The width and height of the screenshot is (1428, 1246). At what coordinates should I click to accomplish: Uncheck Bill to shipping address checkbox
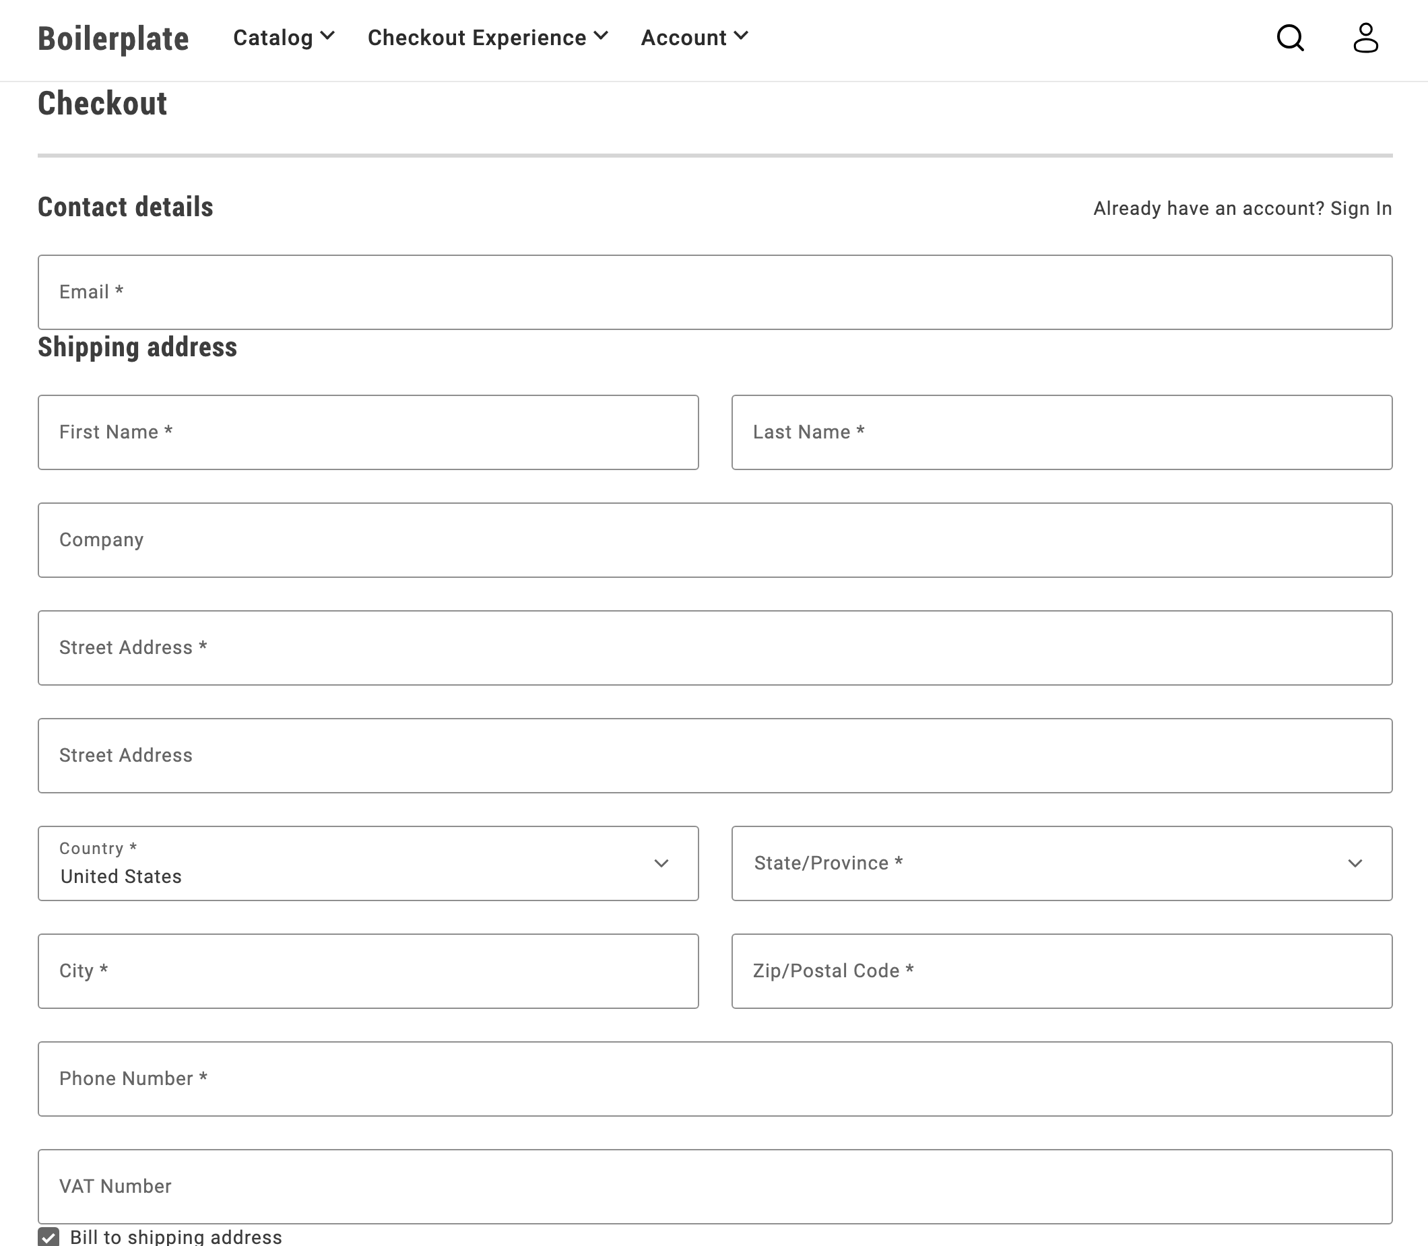[48, 1237]
